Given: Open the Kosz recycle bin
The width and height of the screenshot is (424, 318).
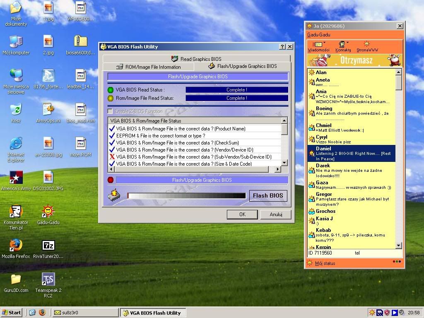Looking at the screenshot, I should 16,113.
